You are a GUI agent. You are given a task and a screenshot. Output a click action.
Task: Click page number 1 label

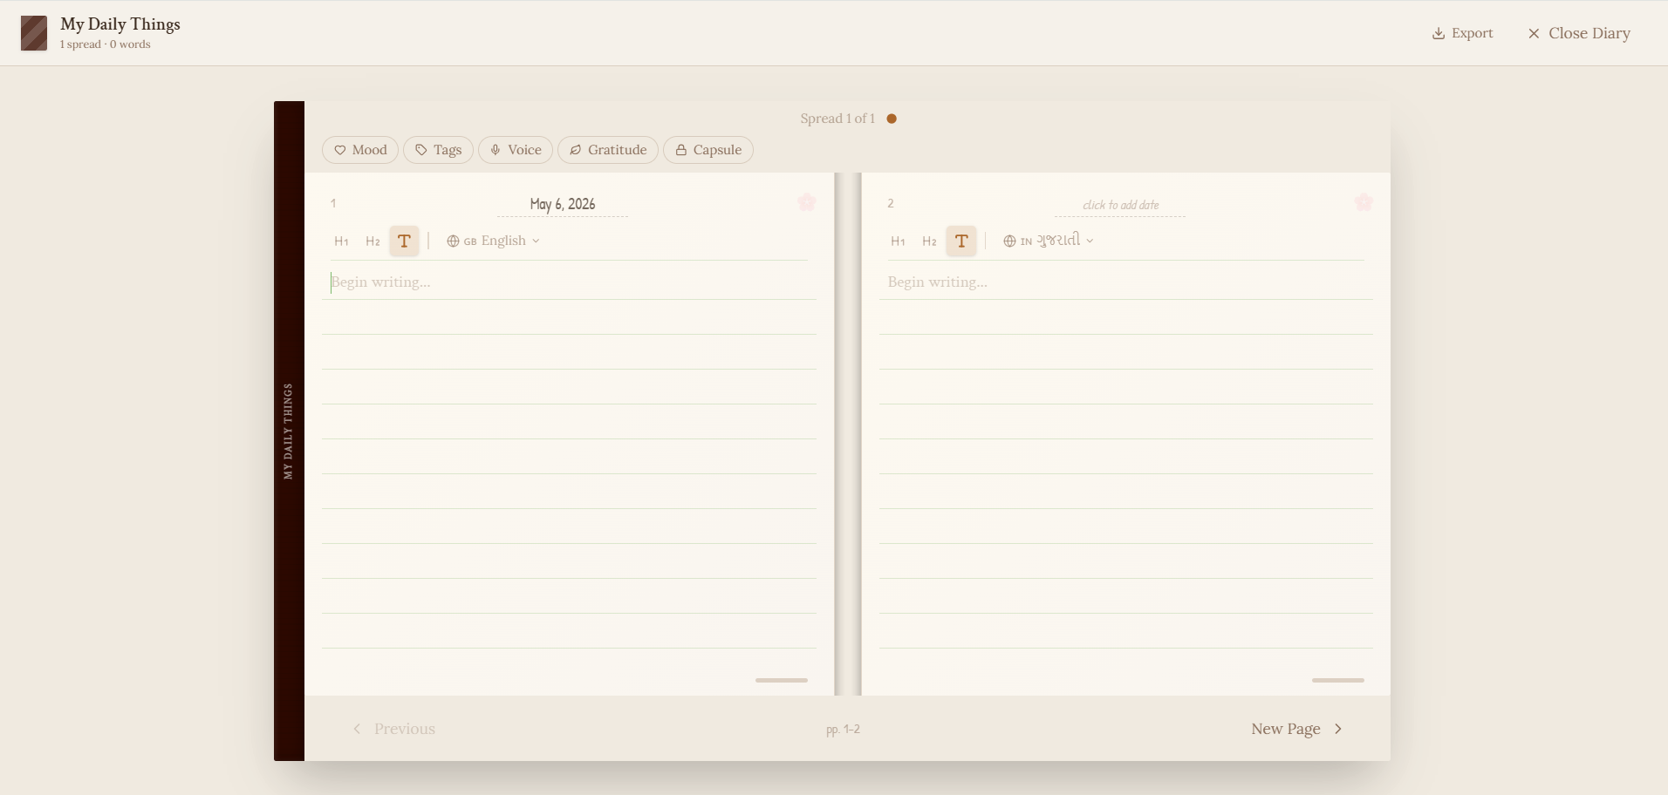tap(333, 204)
